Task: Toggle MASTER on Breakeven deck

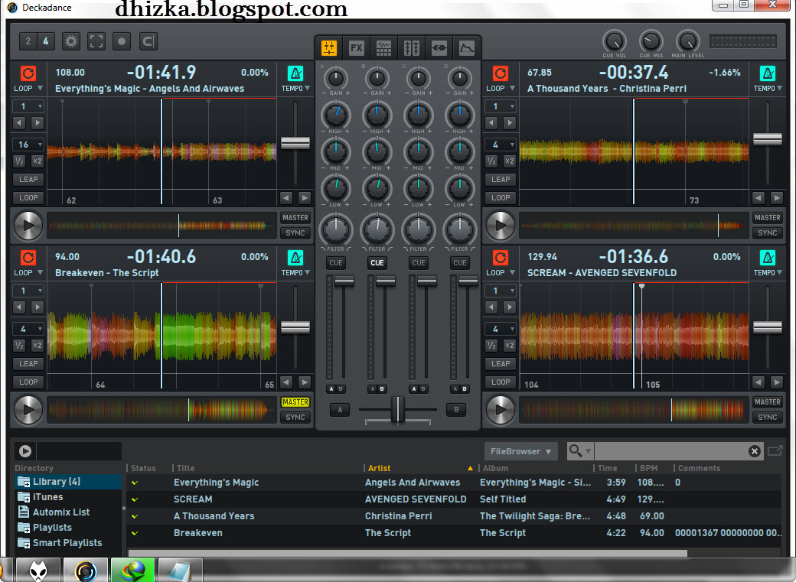Action: pos(295,402)
